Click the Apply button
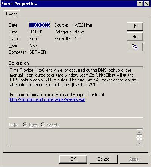Viewport: 151px width, 167px height. 134,159
